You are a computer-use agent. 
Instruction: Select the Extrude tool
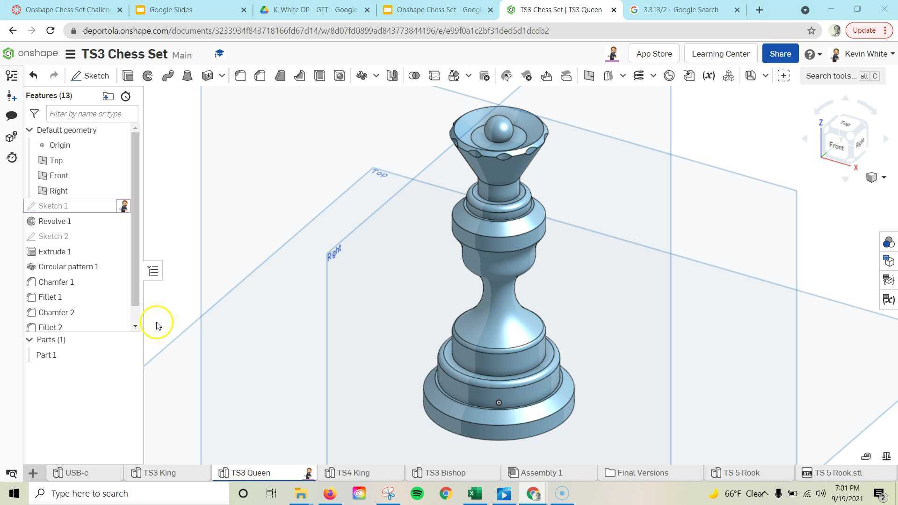click(x=128, y=75)
